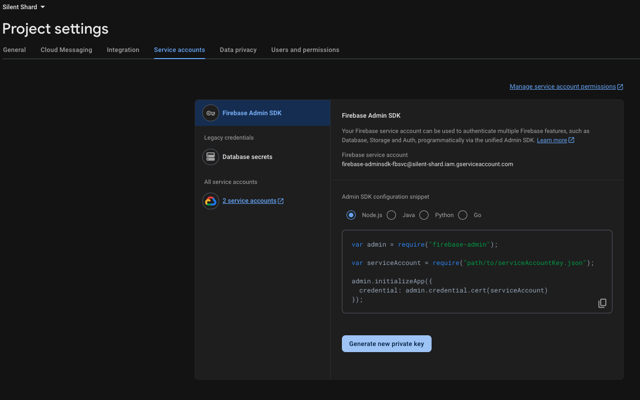Choose Go as the configuration language
The width and height of the screenshot is (640, 400).
pyautogui.click(x=462, y=215)
